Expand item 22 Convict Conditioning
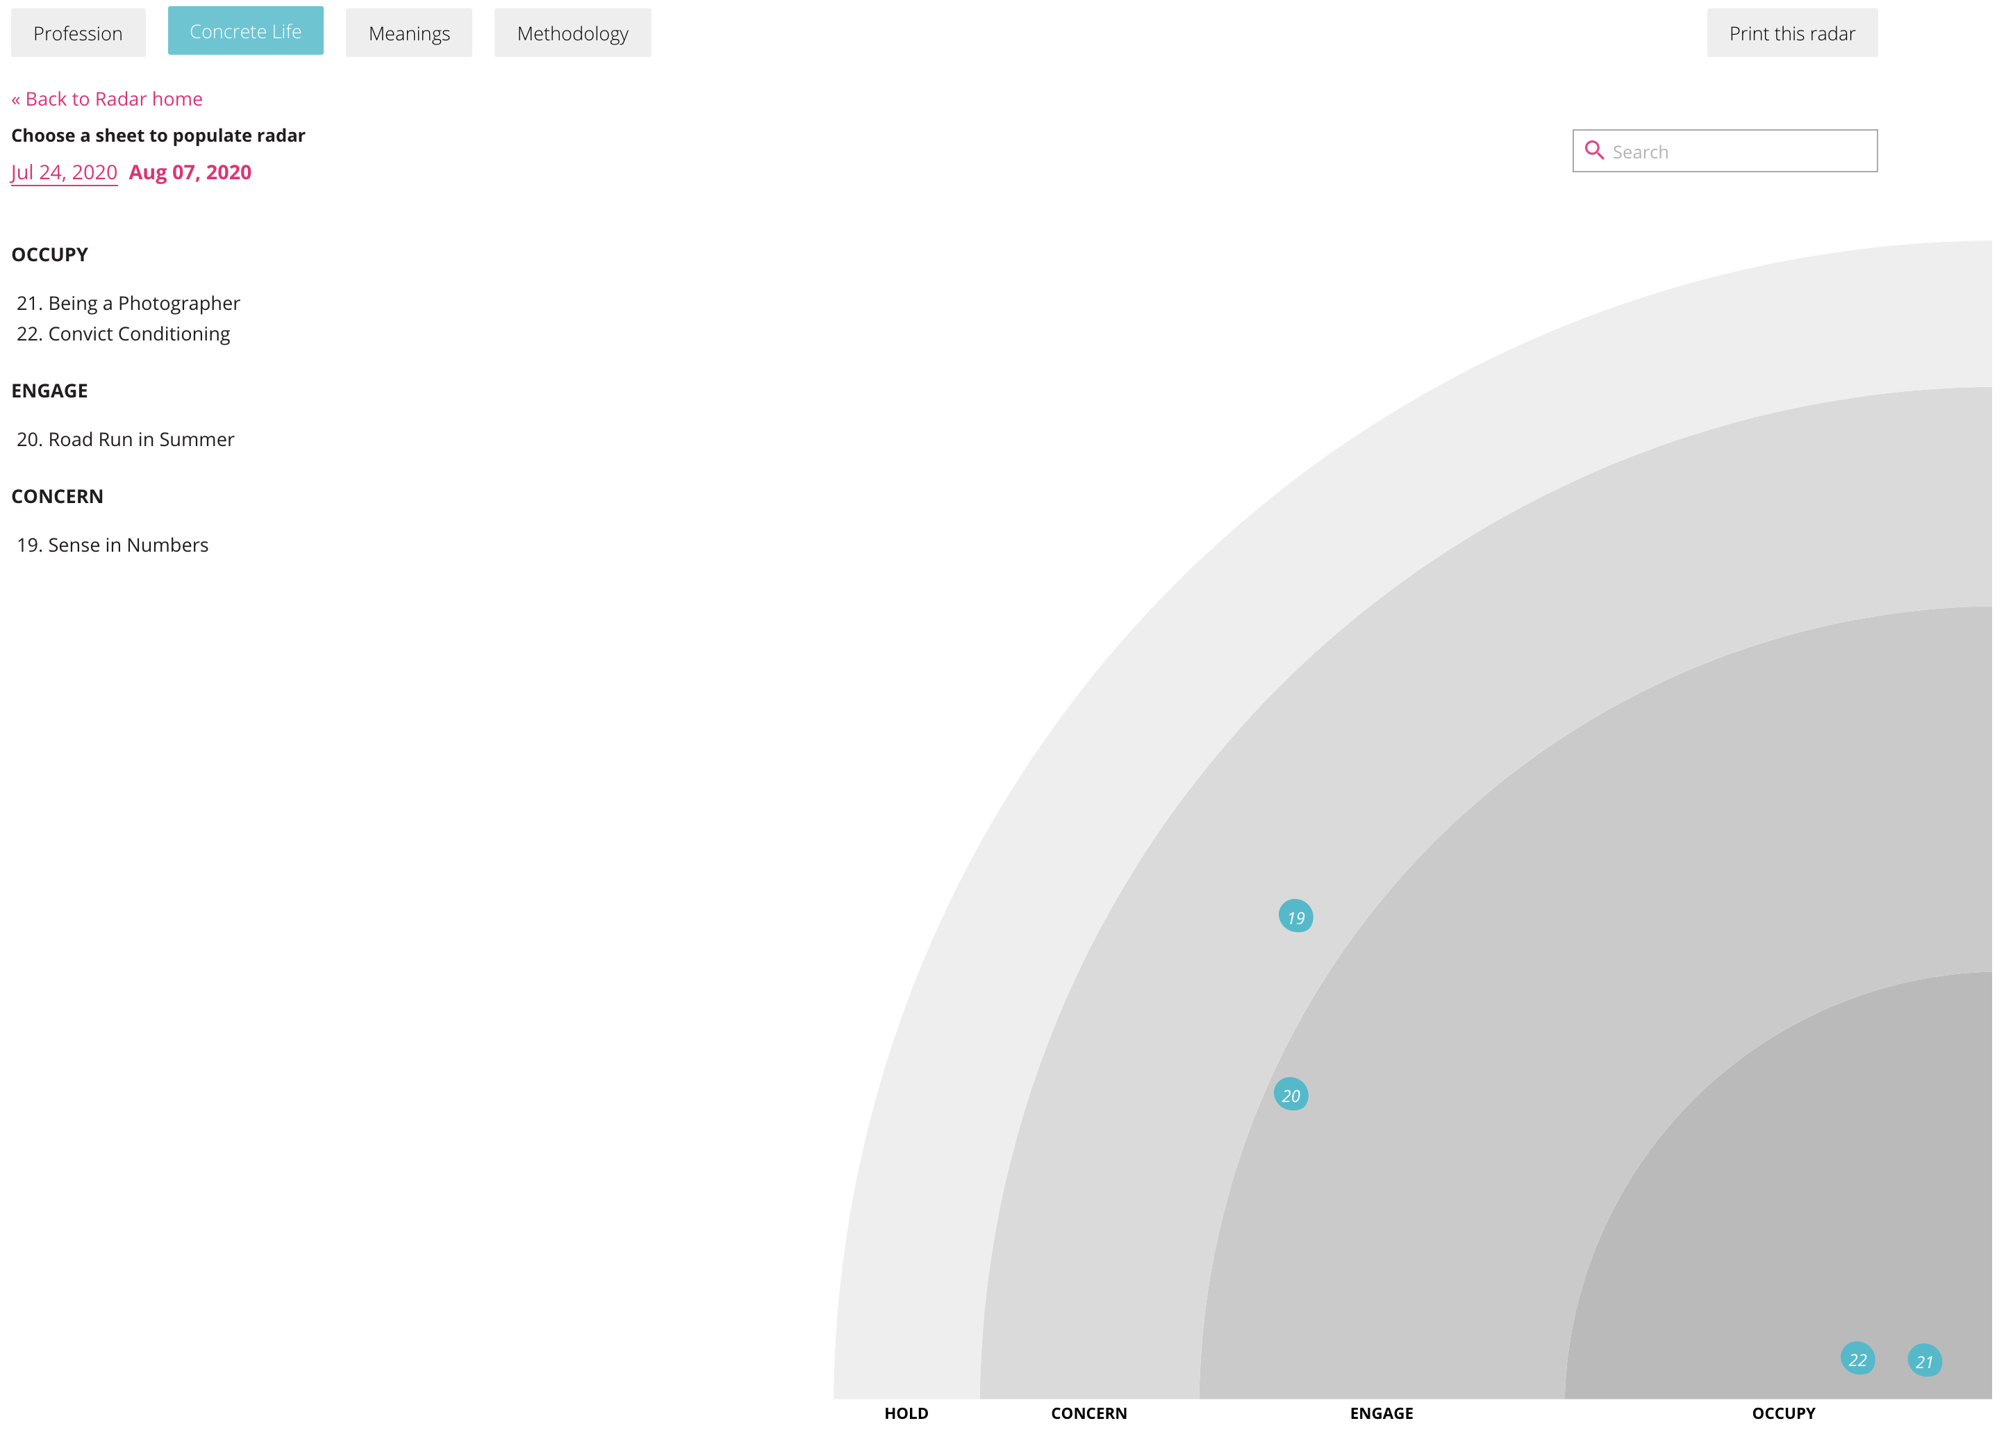 pos(123,334)
